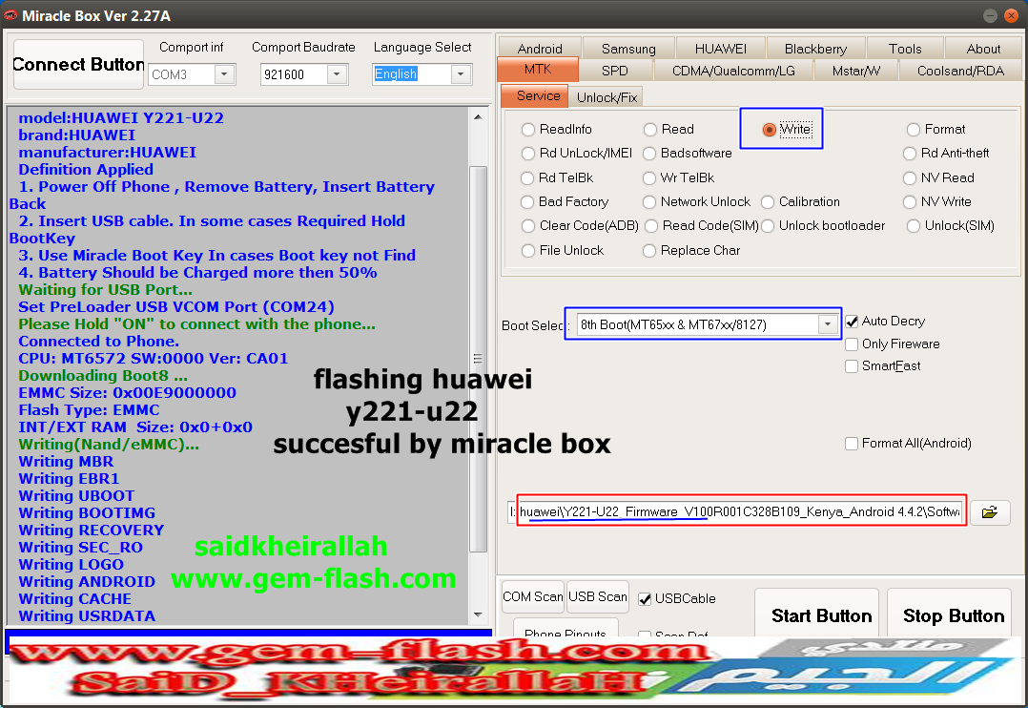Screen dimensions: 1028x708
Task: Expand the Boot Select dropdown
Action: (828, 324)
